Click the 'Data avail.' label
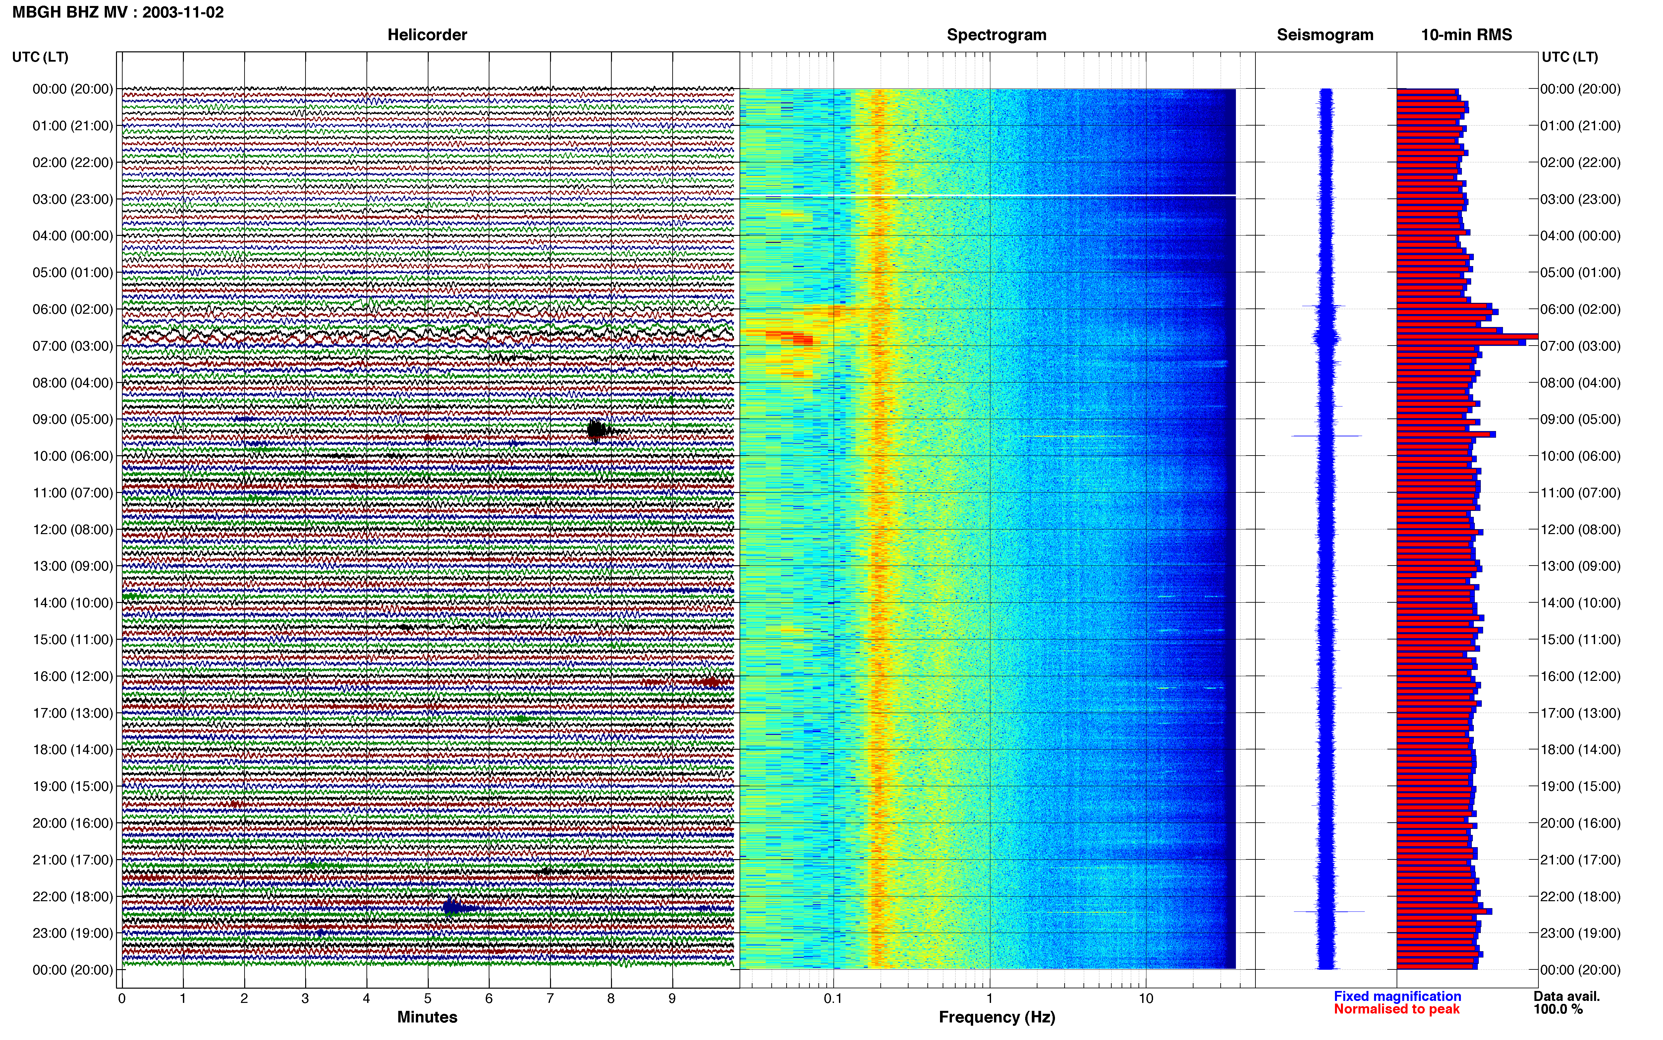 coord(1567,996)
